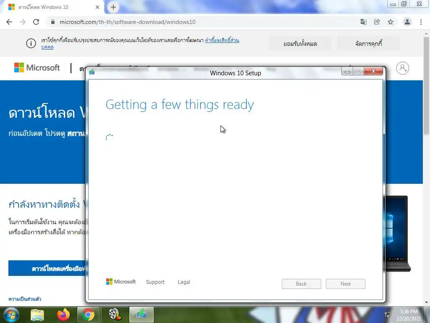Share this page via address bar icon
The width and height of the screenshot is (430, 323).
tap(377, 22)
